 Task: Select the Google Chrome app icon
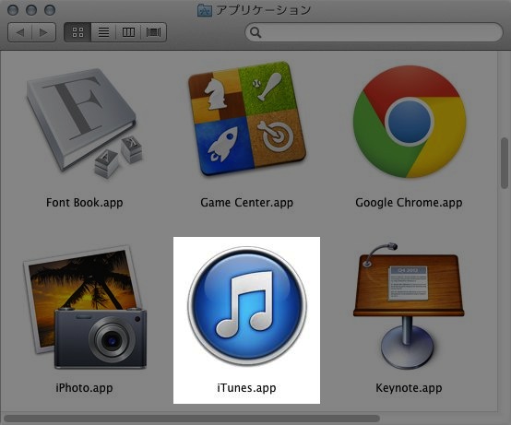410,122
